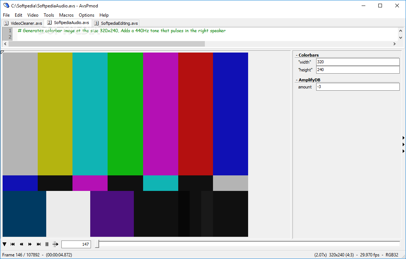Click the yellow color bar in preview

pos(55,114)
